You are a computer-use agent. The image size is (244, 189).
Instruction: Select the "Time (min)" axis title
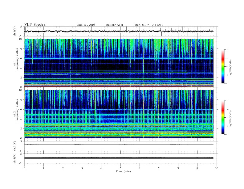click(x=123, y=171)
